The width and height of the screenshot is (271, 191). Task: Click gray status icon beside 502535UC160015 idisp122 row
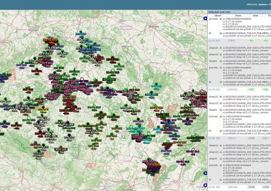(x=221, y=152)
